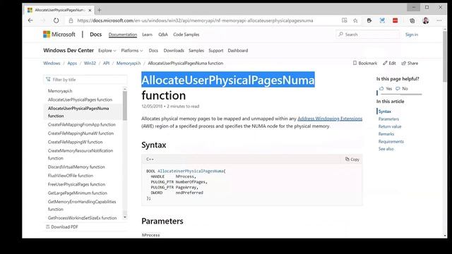Click the Share button
Screen dimensions: 452x254
click(x=410, y=63)
